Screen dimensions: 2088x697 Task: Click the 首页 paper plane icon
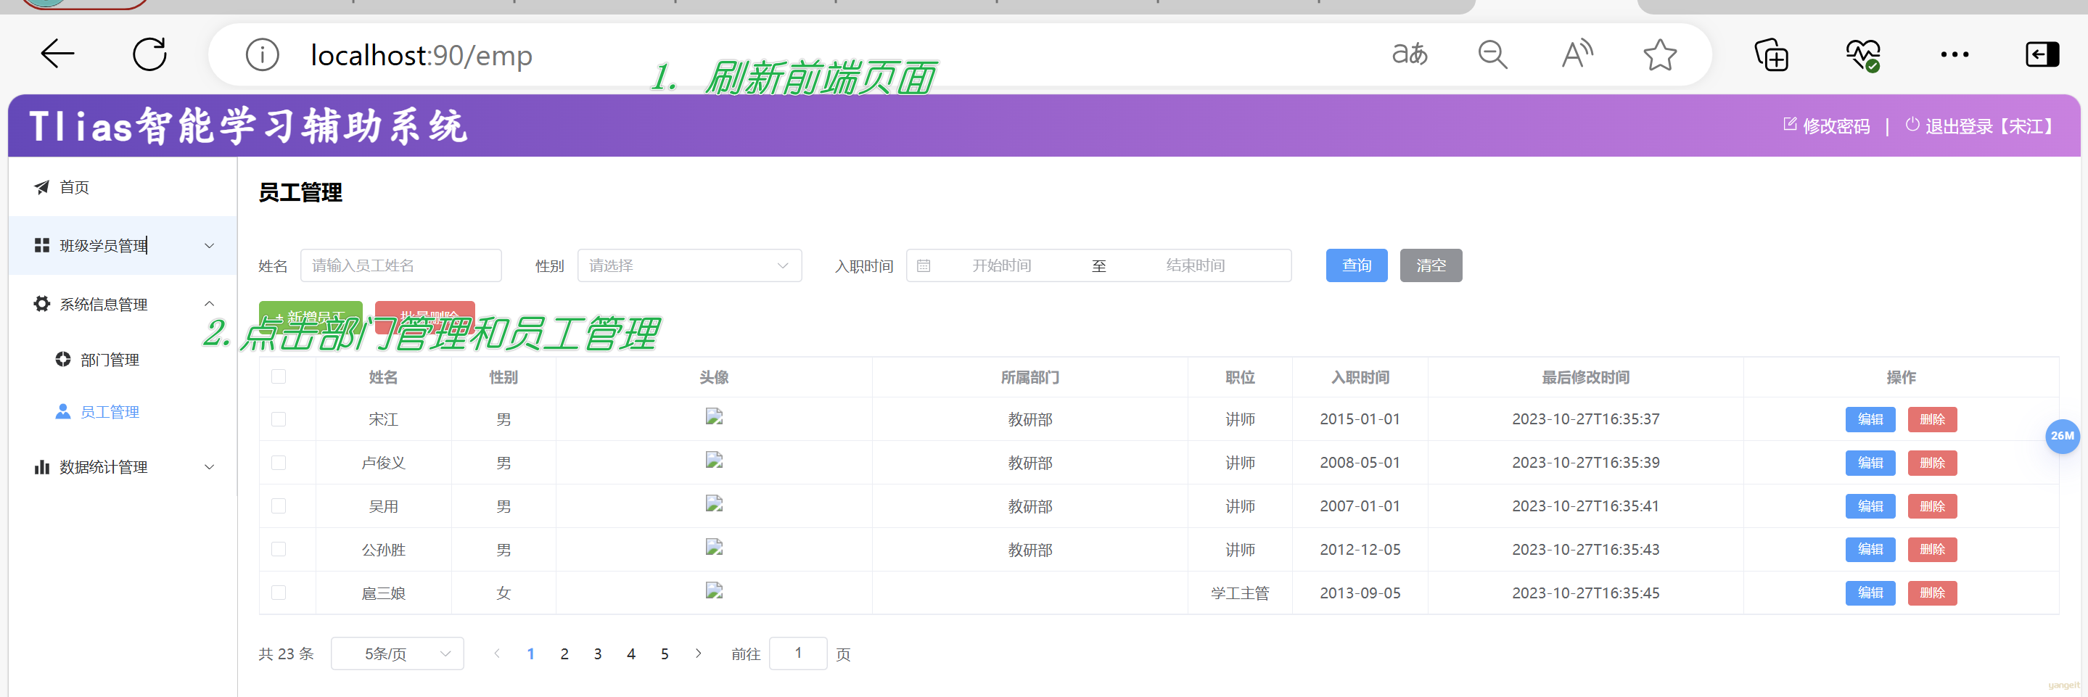tap(41, 187)
